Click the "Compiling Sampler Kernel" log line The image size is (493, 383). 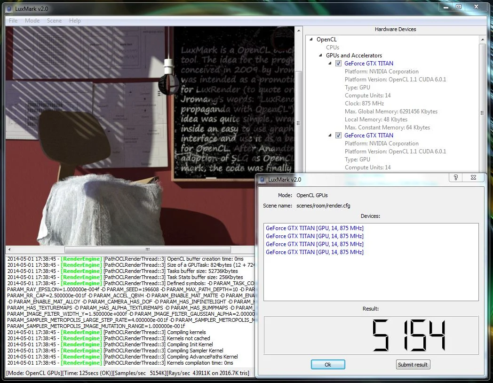115,351
